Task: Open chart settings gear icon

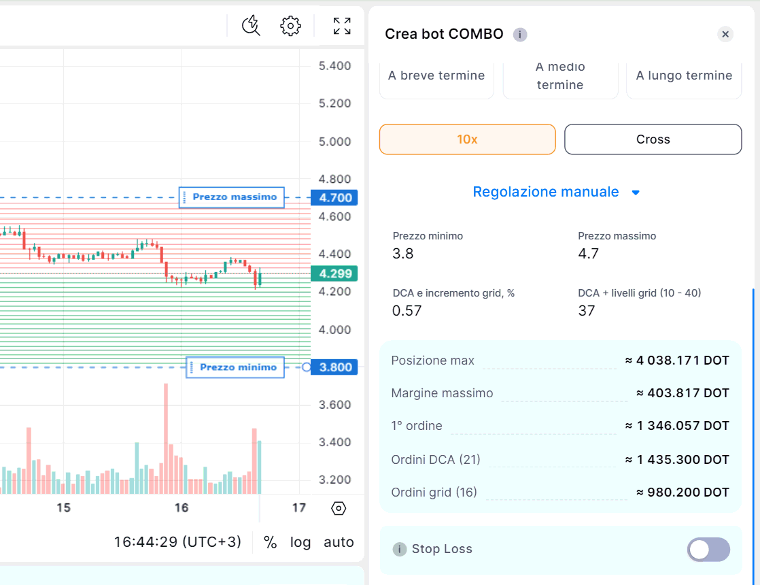Action: tap(290, 27)
